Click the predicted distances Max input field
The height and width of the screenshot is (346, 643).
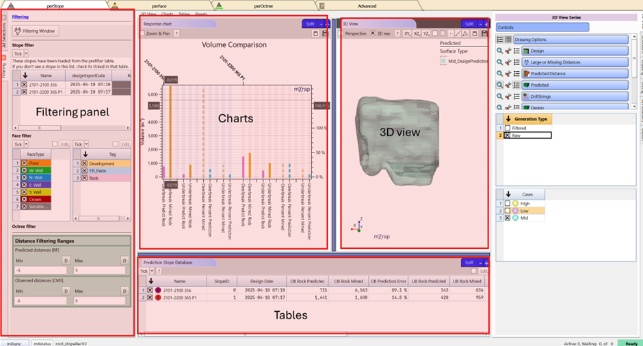click(100, 270)
